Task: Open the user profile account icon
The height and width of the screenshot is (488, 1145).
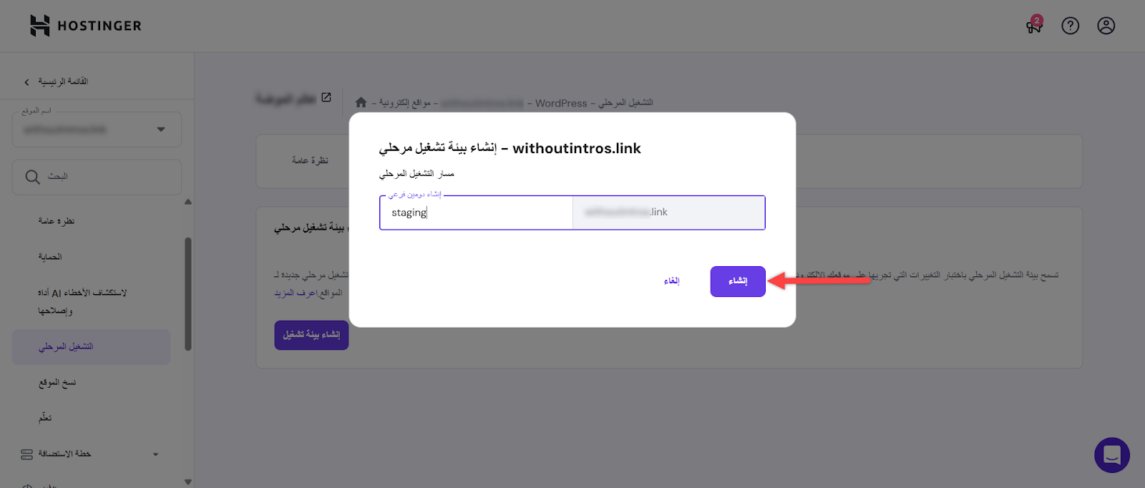Action: (x=1106, y=26)
